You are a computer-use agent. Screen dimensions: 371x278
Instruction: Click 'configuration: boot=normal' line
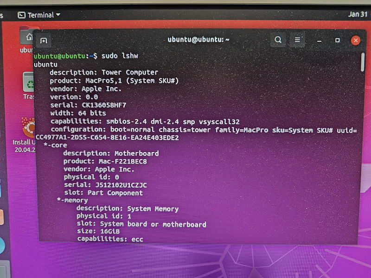coord(204,130)
